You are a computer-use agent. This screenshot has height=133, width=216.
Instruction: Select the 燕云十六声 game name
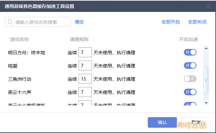point(20,92)
